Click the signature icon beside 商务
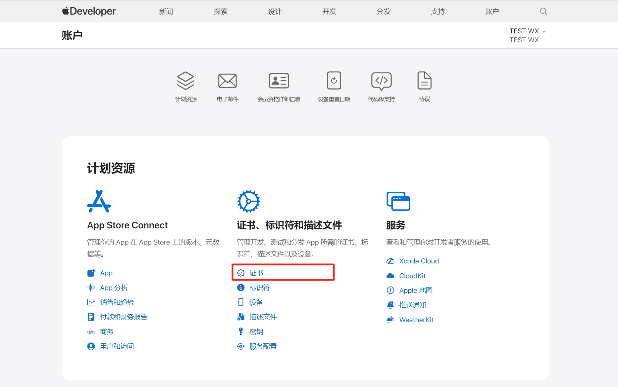Image resolution: width=618 pixels, height=387 pixels. coord(91,331)
